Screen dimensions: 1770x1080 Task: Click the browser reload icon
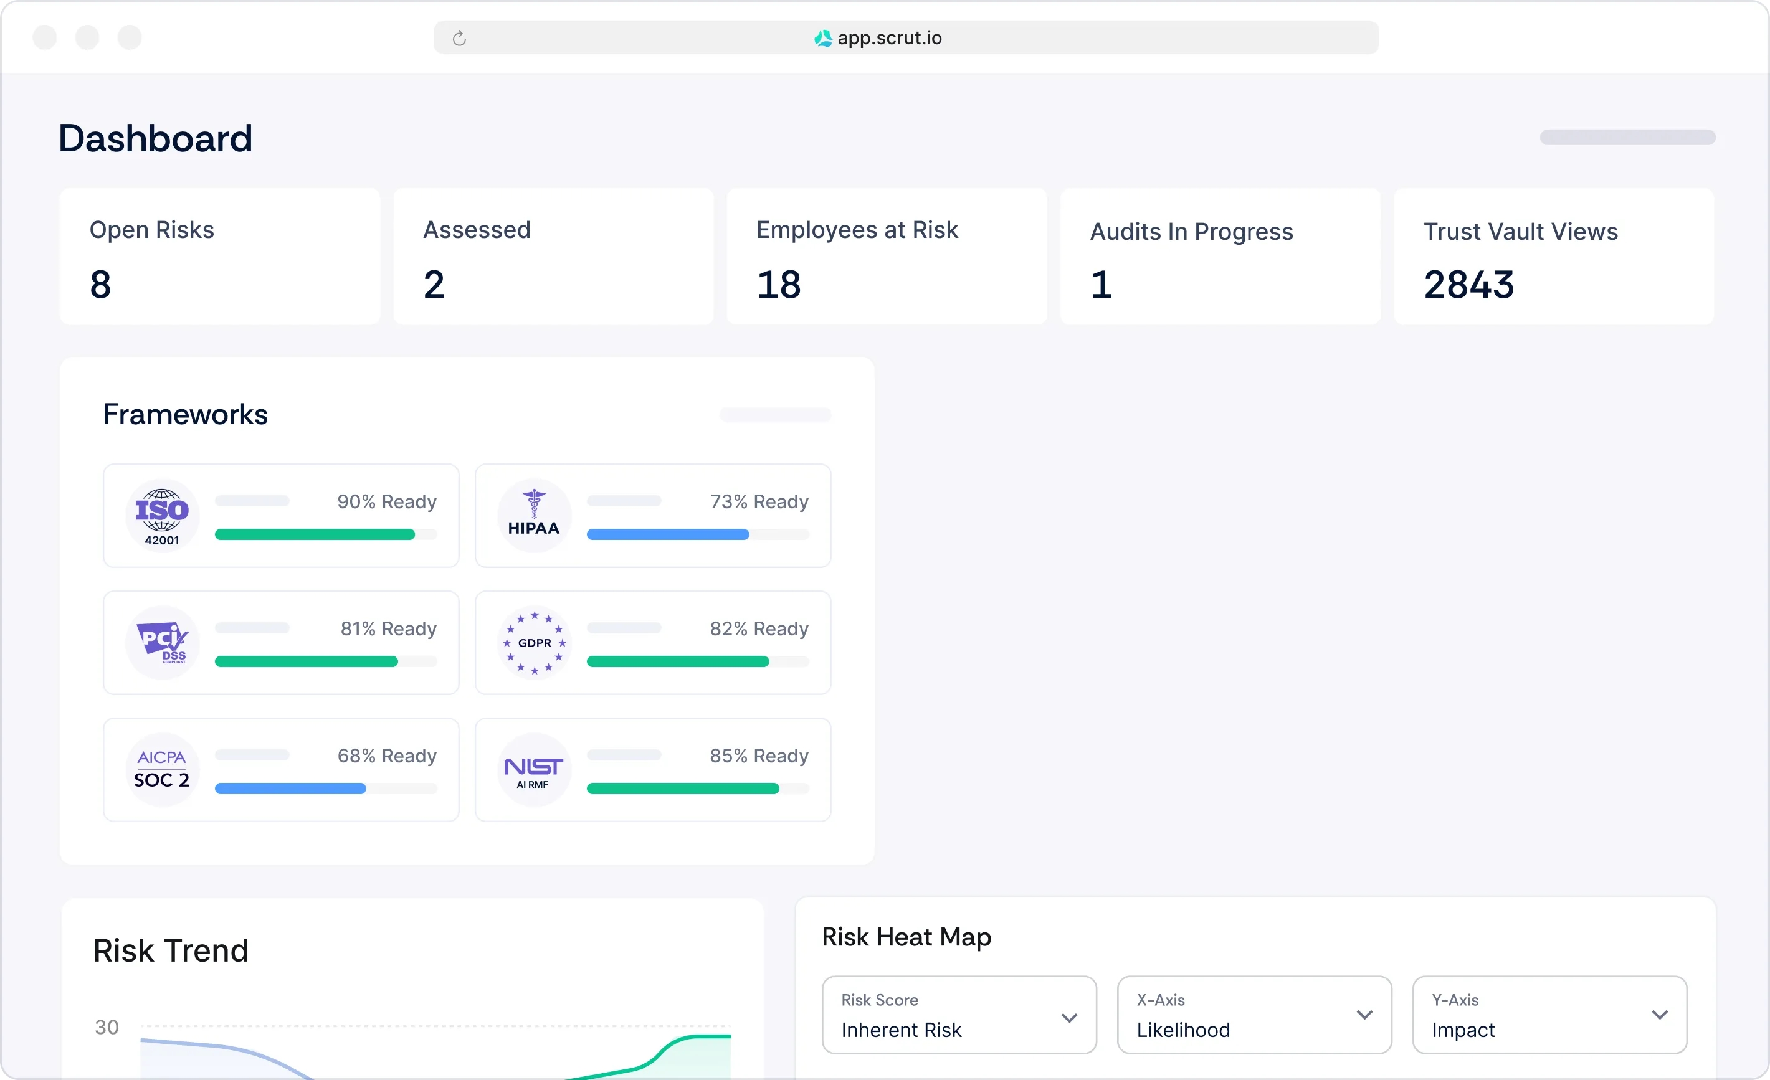459,38
